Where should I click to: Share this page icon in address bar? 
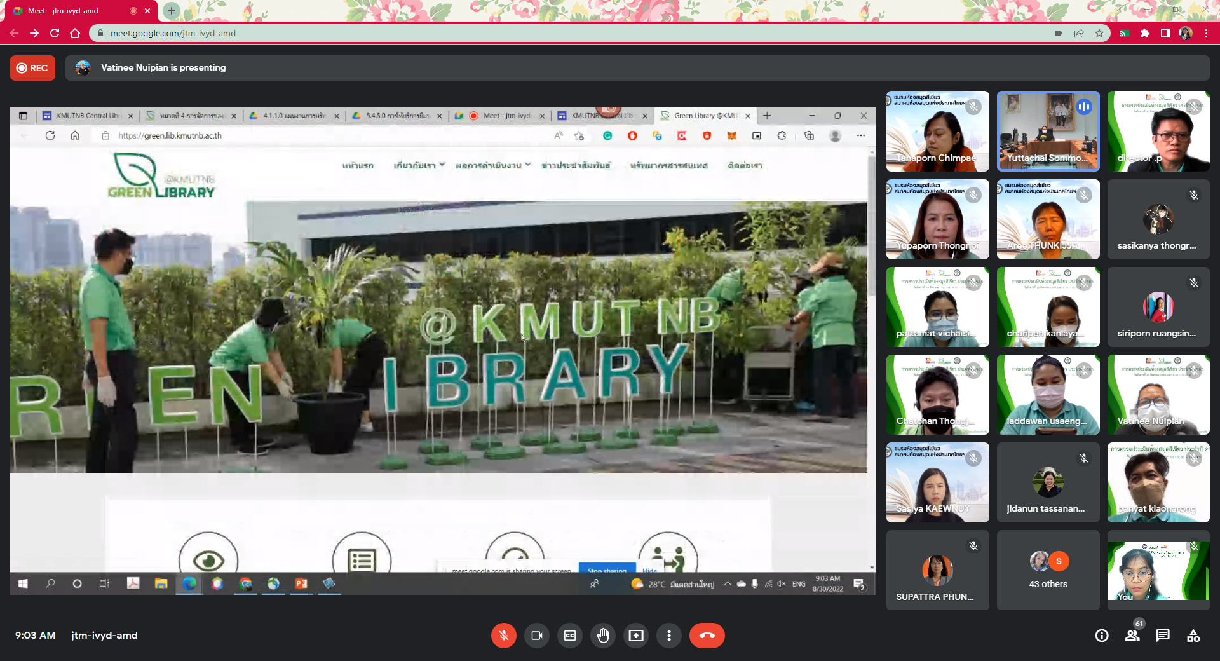tap(1079, 33)
